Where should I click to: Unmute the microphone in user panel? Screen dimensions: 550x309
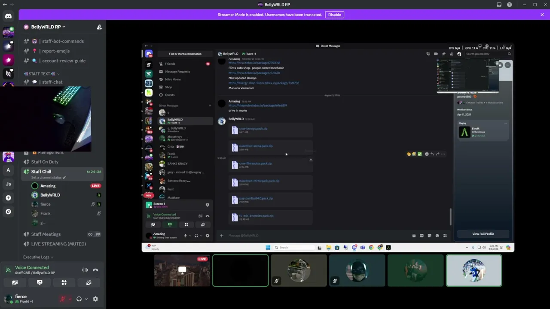click(x=63, y=299)
